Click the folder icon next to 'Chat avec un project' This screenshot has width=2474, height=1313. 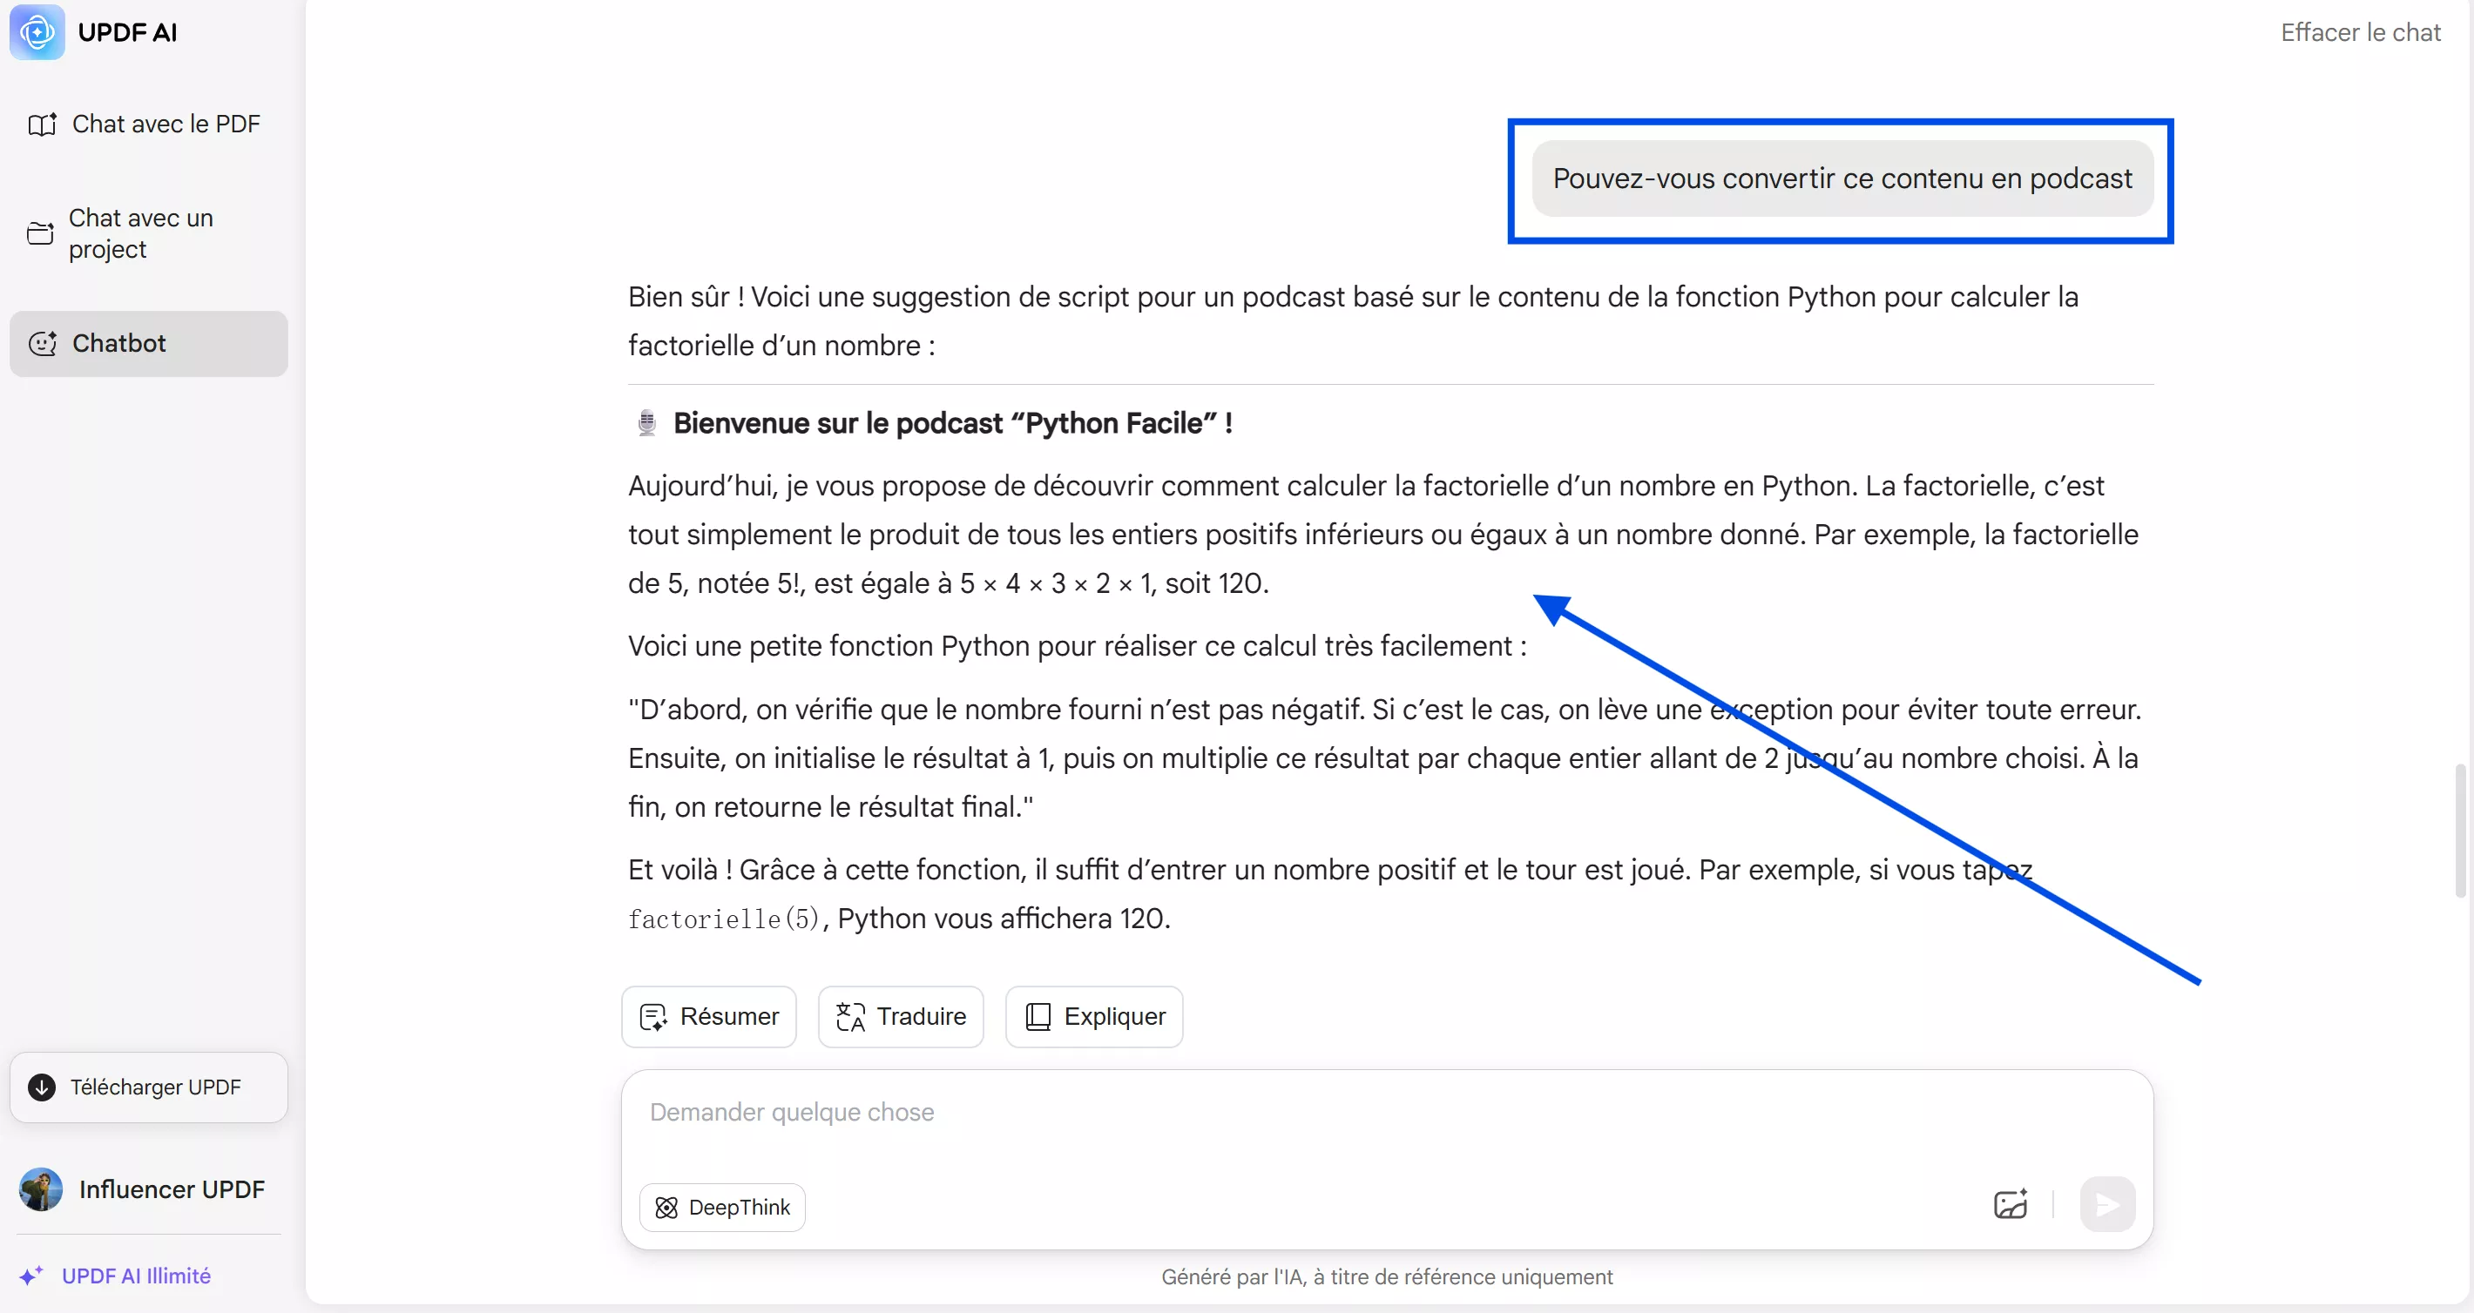40,233
